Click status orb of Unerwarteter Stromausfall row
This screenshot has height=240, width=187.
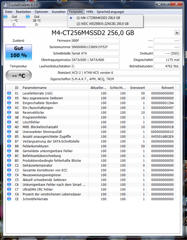click(9, 132)
